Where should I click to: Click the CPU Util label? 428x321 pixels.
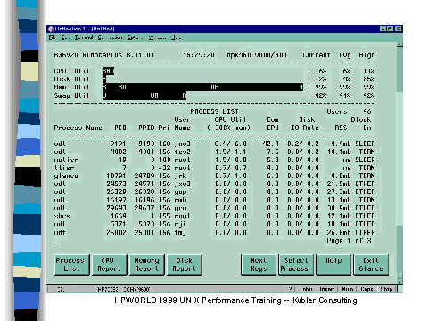[x=71, y=71]
